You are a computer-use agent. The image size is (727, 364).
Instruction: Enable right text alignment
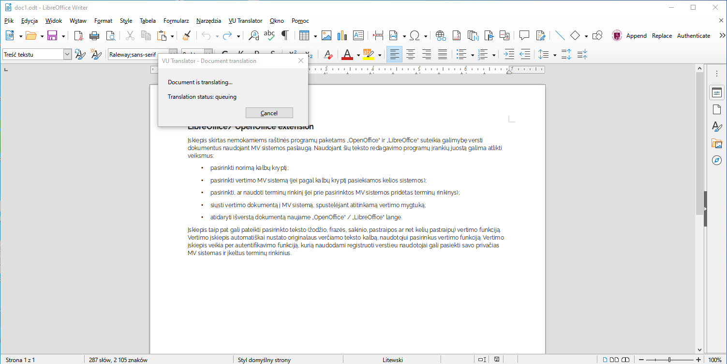click(x=427, y=55)
